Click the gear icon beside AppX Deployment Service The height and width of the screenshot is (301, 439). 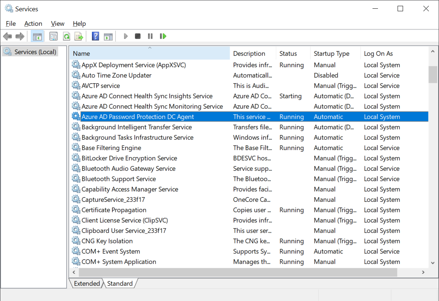[x=76, y=65]
